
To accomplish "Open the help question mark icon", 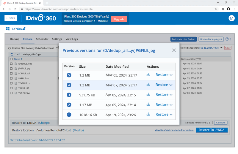I will click(227, 39).
